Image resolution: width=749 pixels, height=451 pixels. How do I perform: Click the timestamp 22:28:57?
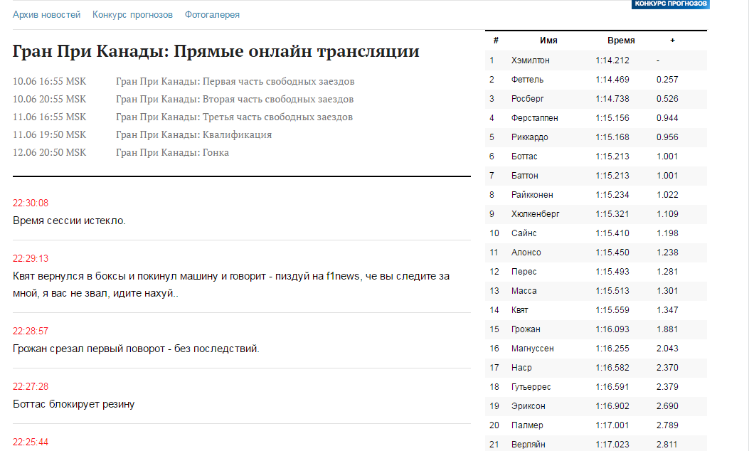coord(31,331)
